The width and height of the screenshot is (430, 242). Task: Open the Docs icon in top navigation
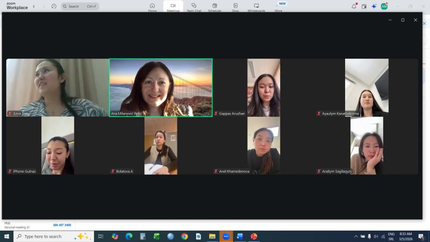click(x=235, y=7)
